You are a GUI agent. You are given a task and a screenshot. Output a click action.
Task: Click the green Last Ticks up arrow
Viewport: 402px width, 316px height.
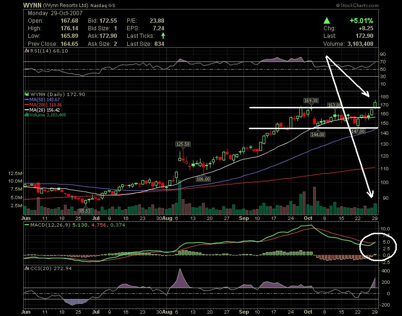point(163,35)
